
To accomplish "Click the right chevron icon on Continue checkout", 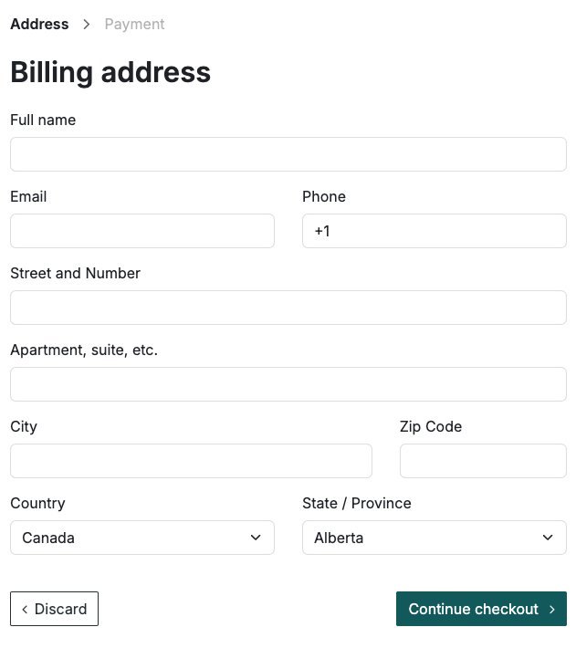I will (552, 610).
